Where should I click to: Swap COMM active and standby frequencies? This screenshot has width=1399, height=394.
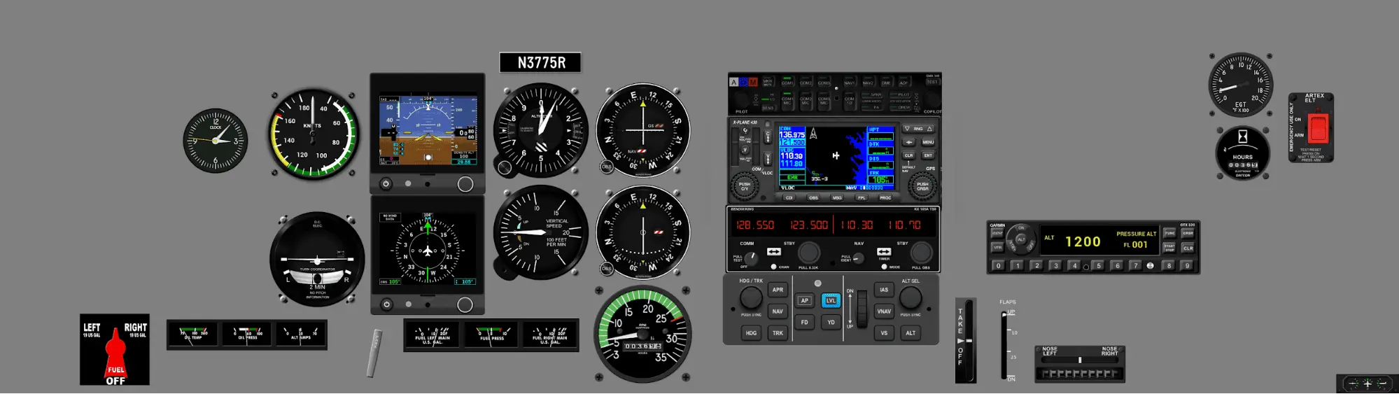pos(773,252)
